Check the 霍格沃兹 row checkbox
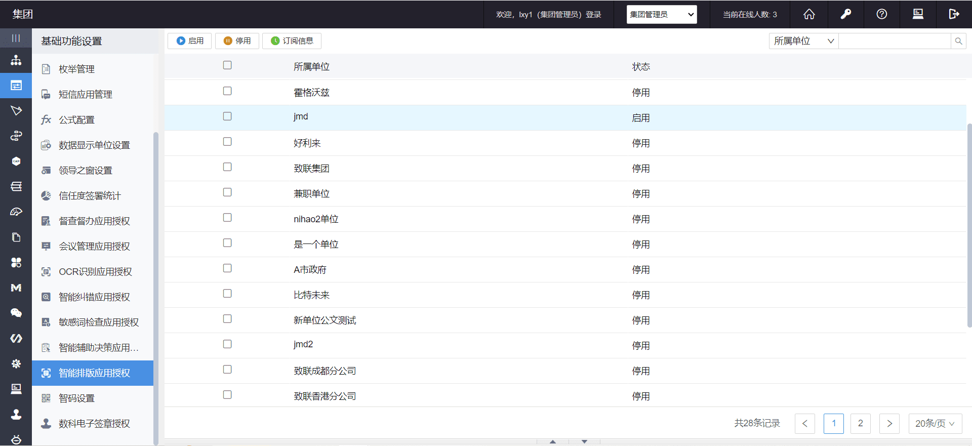Image resolution: width=972 pixels, height=446 pixels. pyautogui.click(x=227, y=91)
